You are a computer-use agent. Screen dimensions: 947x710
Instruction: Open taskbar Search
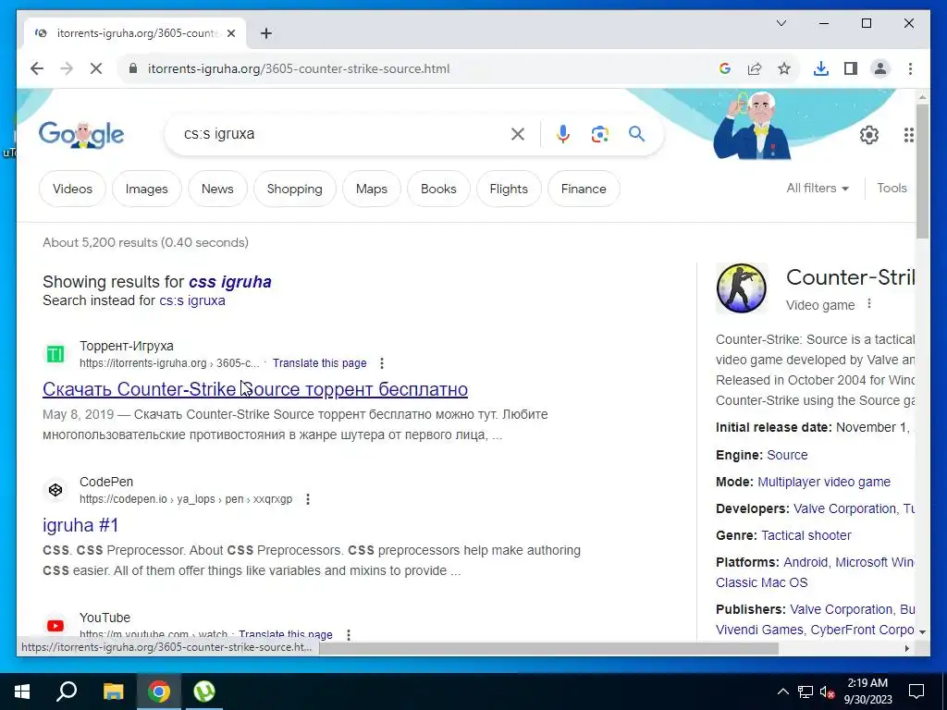67,692
